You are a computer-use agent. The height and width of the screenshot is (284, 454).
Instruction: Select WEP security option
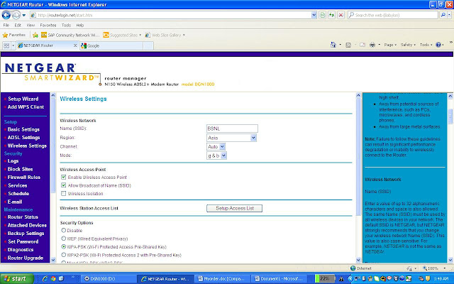coord(63,239)
